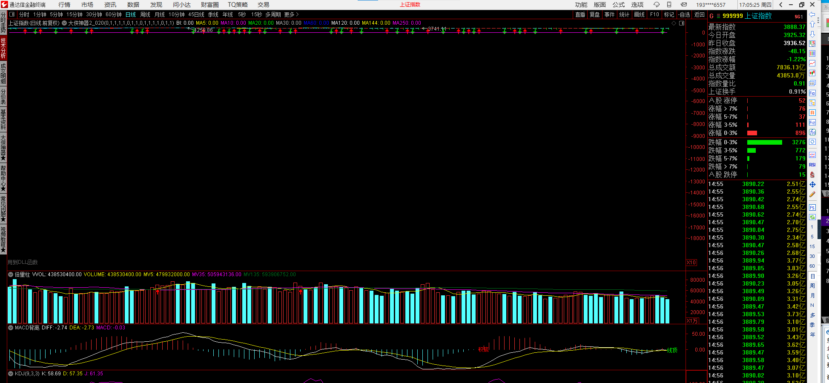Click the 复盘 button
The height and width of the screenshot is (383, 829).
pos(595,14)
